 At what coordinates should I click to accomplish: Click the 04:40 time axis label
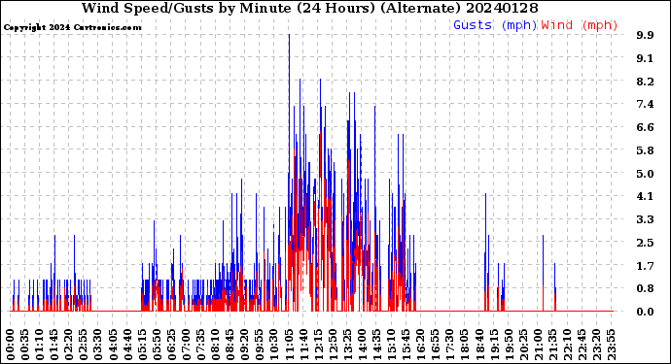coord(127,344)
